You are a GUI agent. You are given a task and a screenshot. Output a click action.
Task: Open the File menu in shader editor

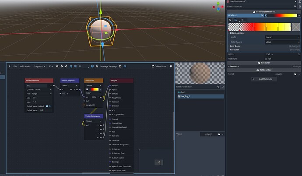[15, 66]
